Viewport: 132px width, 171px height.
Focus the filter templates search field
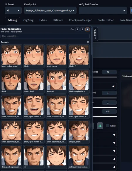click(45, 36)
